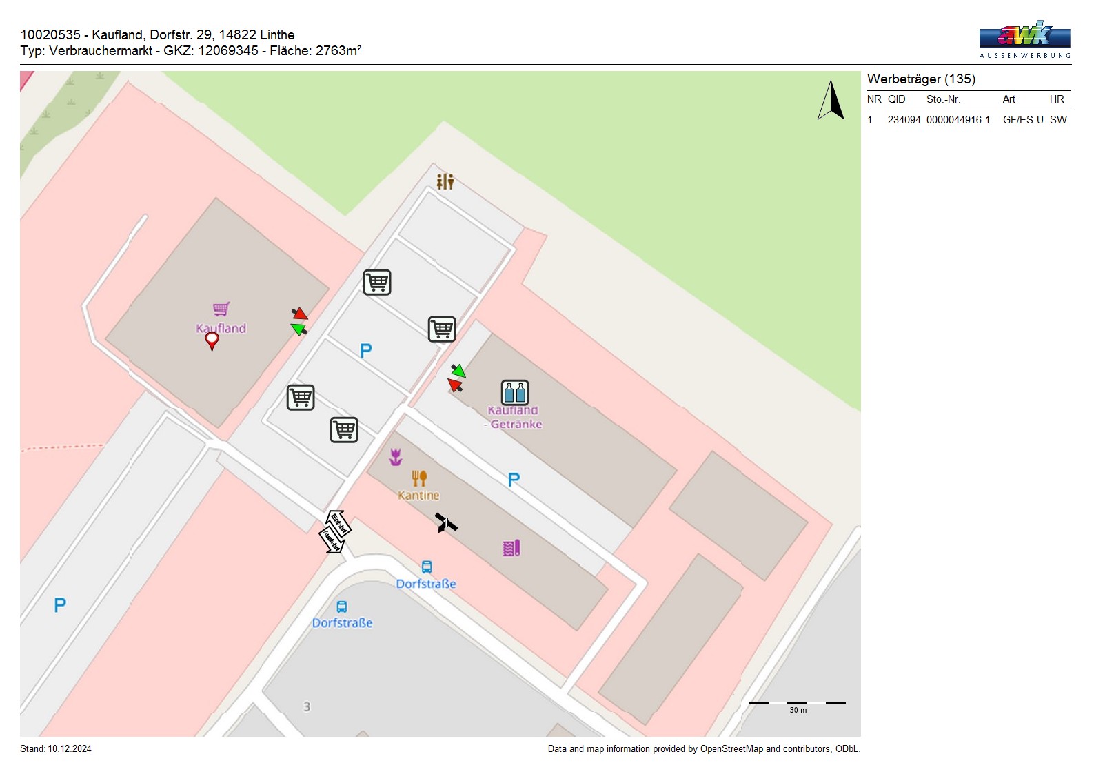1094x774 pixels.
Task: Click the Kaufland Getränke map label
Action: pos(514,418)
